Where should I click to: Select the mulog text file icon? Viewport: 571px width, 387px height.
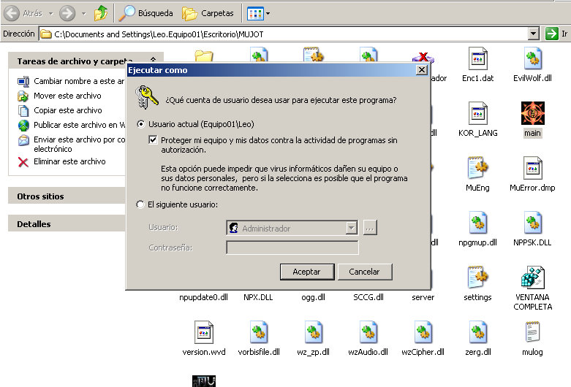tap(533, 332)
